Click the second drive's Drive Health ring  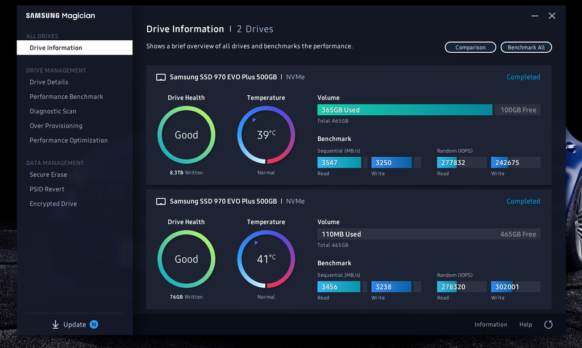[x=186, y=259]
